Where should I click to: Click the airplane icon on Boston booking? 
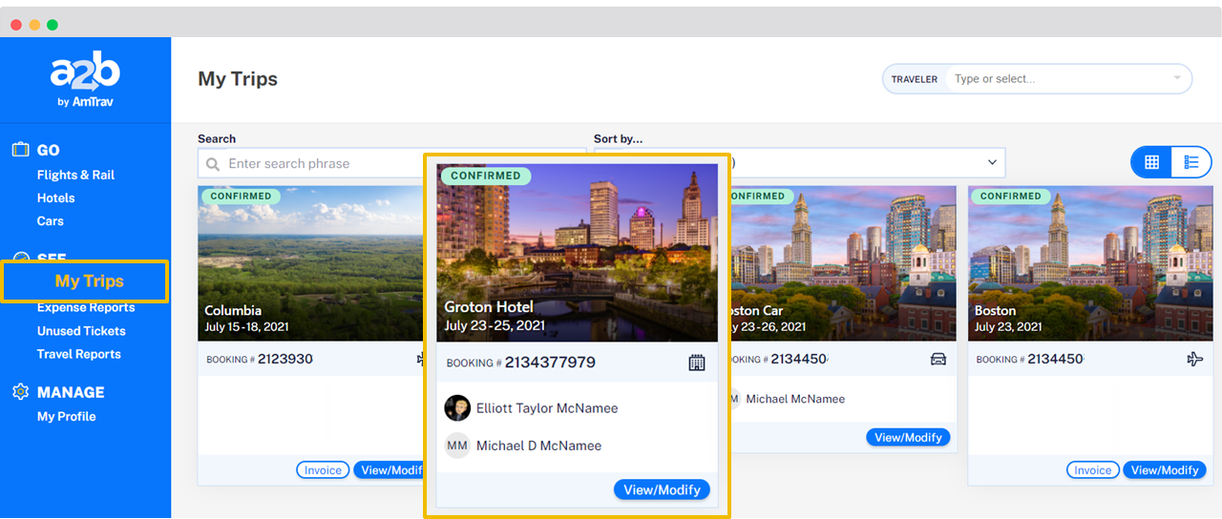1194,360
